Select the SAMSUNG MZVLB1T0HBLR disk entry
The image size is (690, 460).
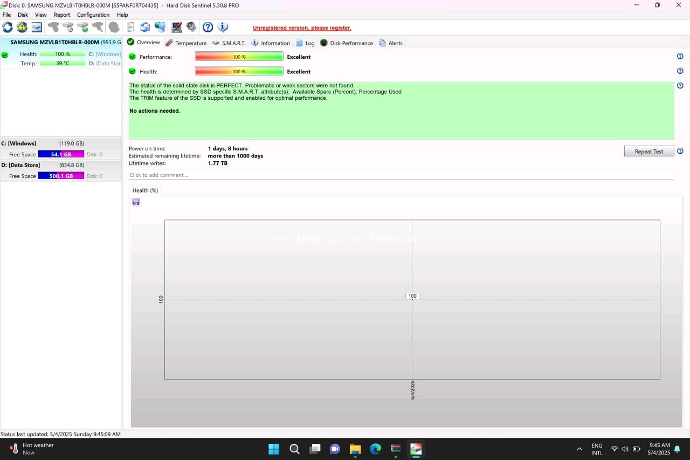point(61,42)
